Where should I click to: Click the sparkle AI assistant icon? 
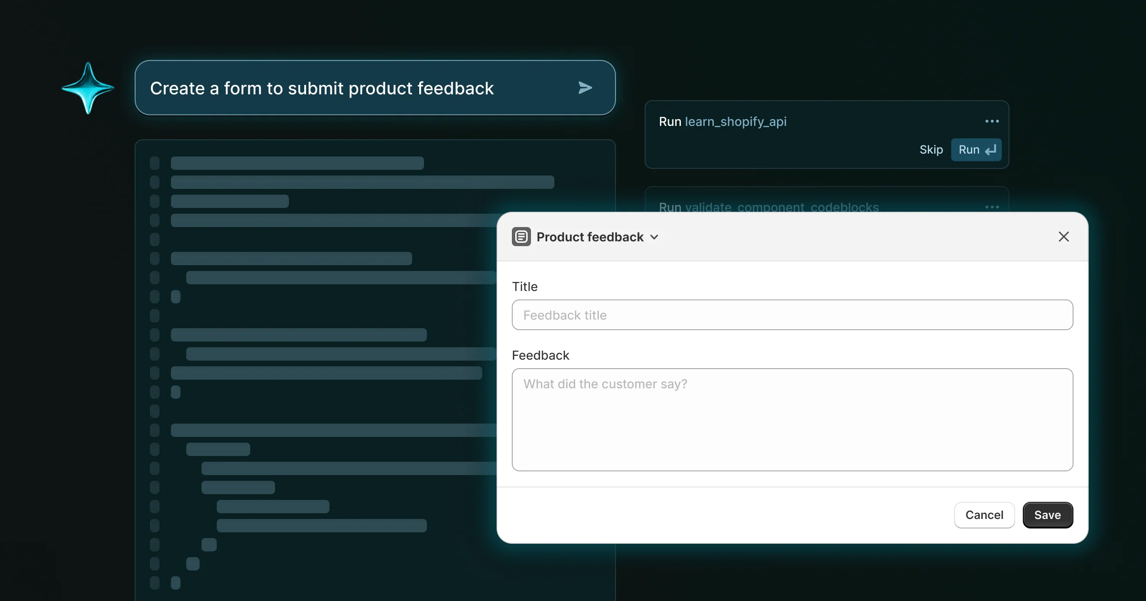(88, 88)
